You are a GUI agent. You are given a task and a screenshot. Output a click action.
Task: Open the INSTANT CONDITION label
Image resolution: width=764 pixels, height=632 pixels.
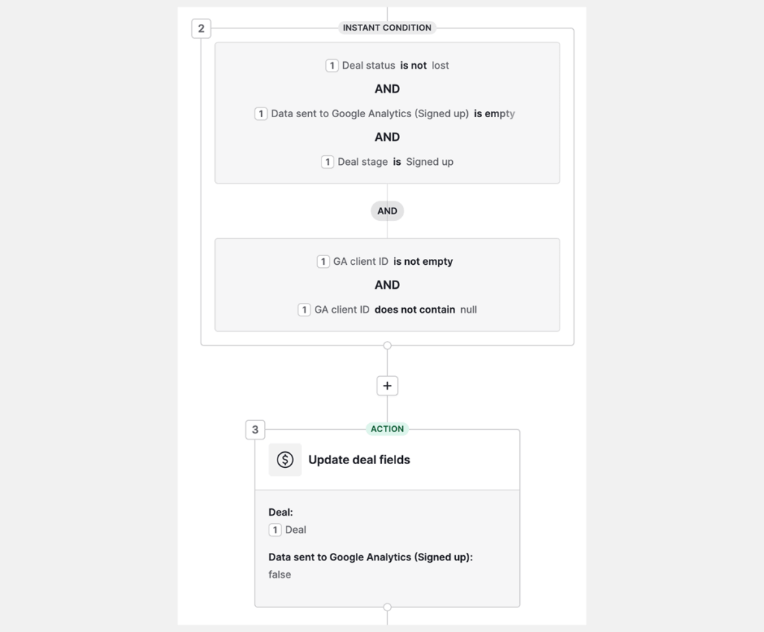pos(387,28)
